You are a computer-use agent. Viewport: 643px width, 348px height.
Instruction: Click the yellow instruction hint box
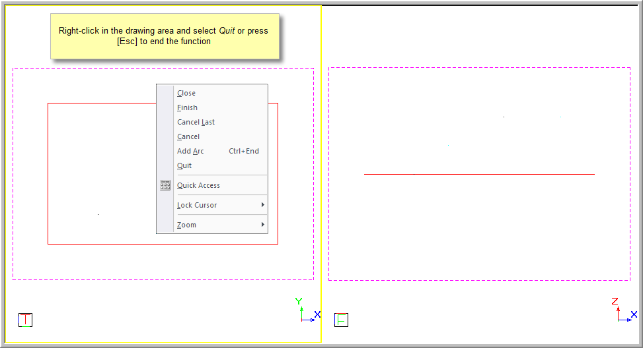click(165, 36)
